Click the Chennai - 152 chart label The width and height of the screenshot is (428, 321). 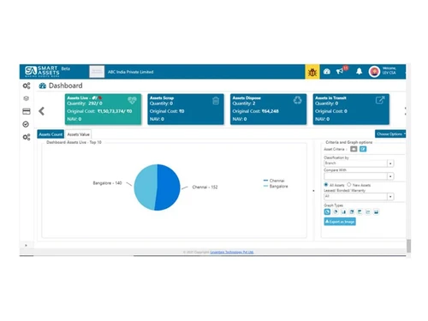[205, 187]
